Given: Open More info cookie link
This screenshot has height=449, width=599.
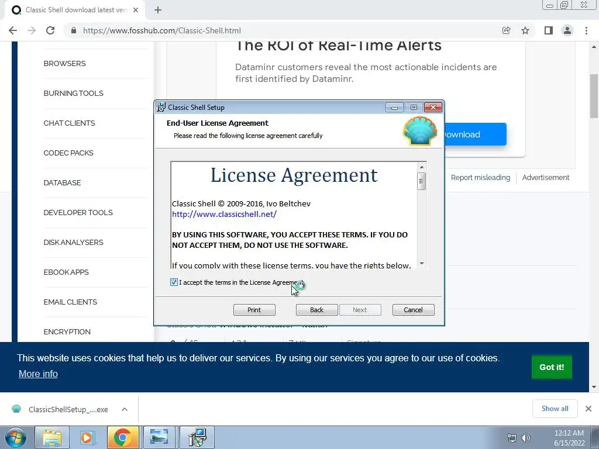Looking at the screenshot, I should click(38, 374).
